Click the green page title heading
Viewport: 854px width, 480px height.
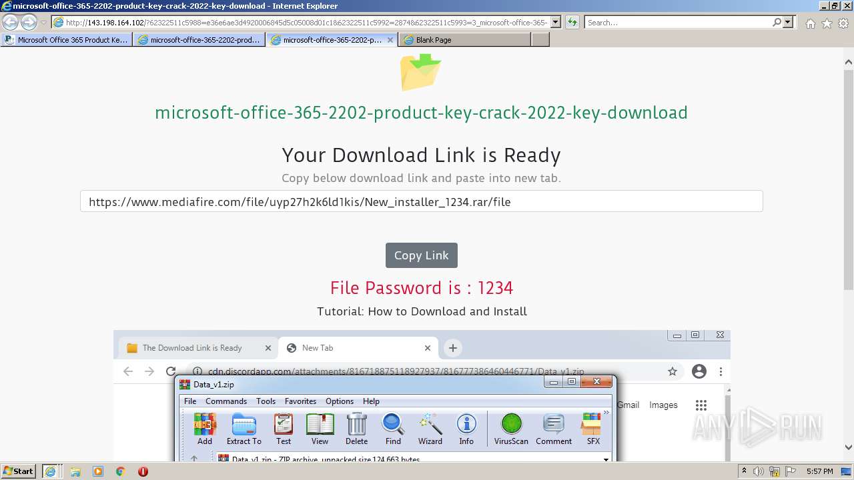pos(421,113)
